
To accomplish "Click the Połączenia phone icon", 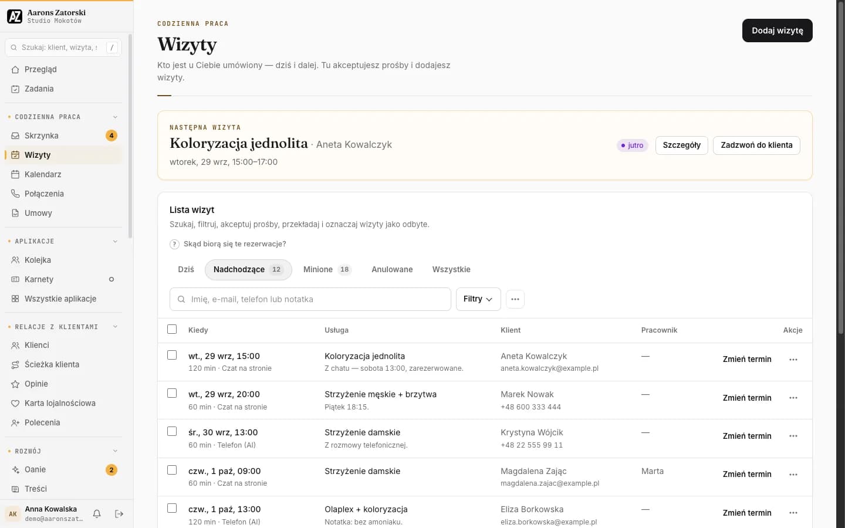I will [15, 194].
